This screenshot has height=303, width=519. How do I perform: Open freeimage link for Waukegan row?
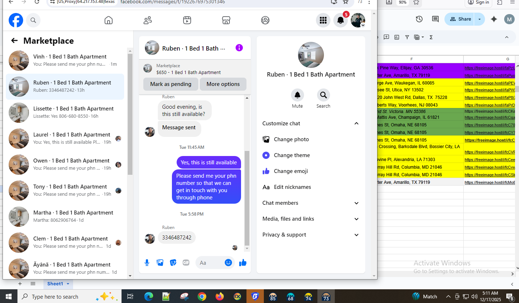[x=489, y=83]
